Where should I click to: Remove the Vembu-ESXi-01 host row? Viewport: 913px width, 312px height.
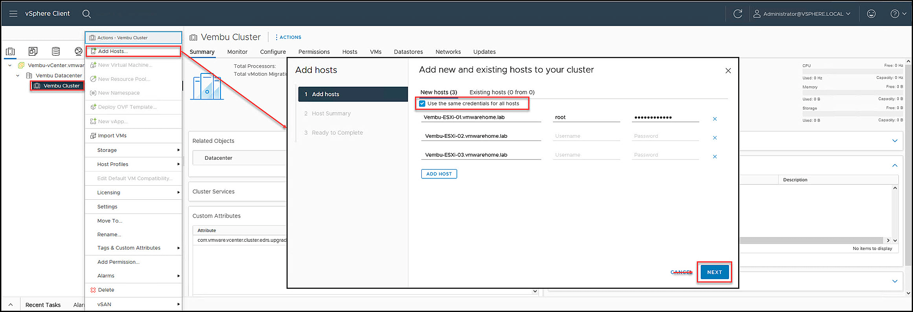[x=715, y=119]
